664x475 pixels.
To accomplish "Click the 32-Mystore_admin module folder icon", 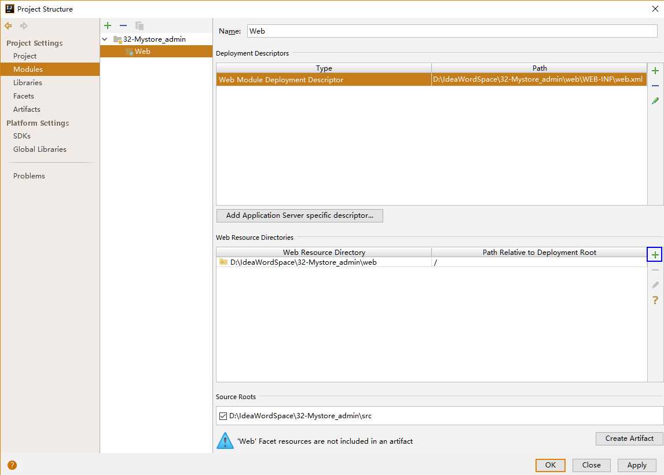I will pos(118,39).
